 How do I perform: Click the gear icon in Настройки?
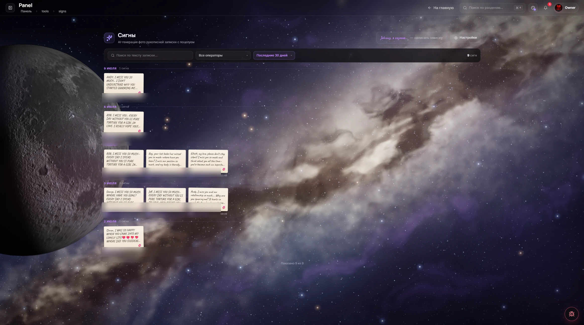(x=456, y=38)
